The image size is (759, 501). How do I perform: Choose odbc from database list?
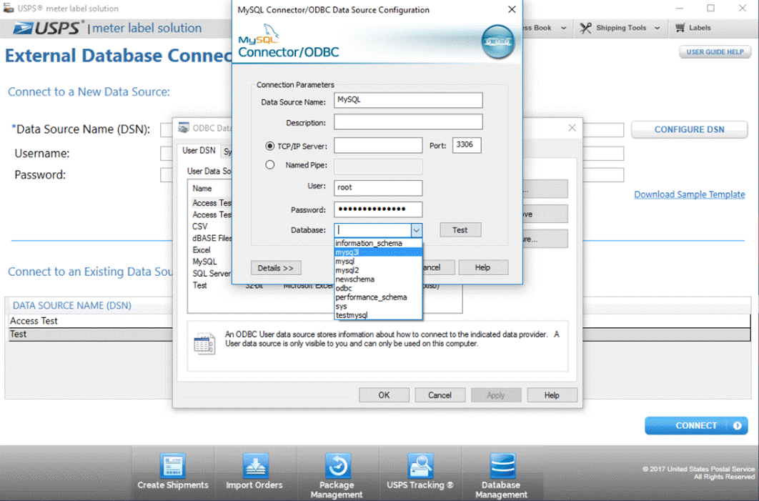click(378, 288)
